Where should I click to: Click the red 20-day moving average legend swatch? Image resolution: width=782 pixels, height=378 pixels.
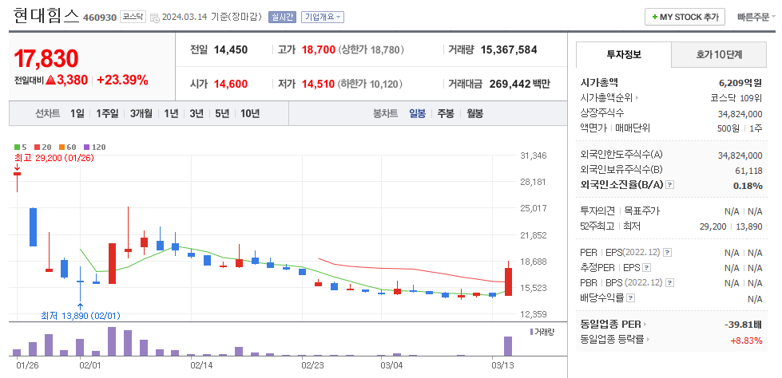click(x=37, y=147)
